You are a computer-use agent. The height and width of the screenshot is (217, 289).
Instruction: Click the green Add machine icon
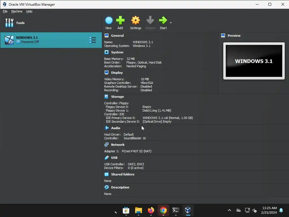point(120,20)
